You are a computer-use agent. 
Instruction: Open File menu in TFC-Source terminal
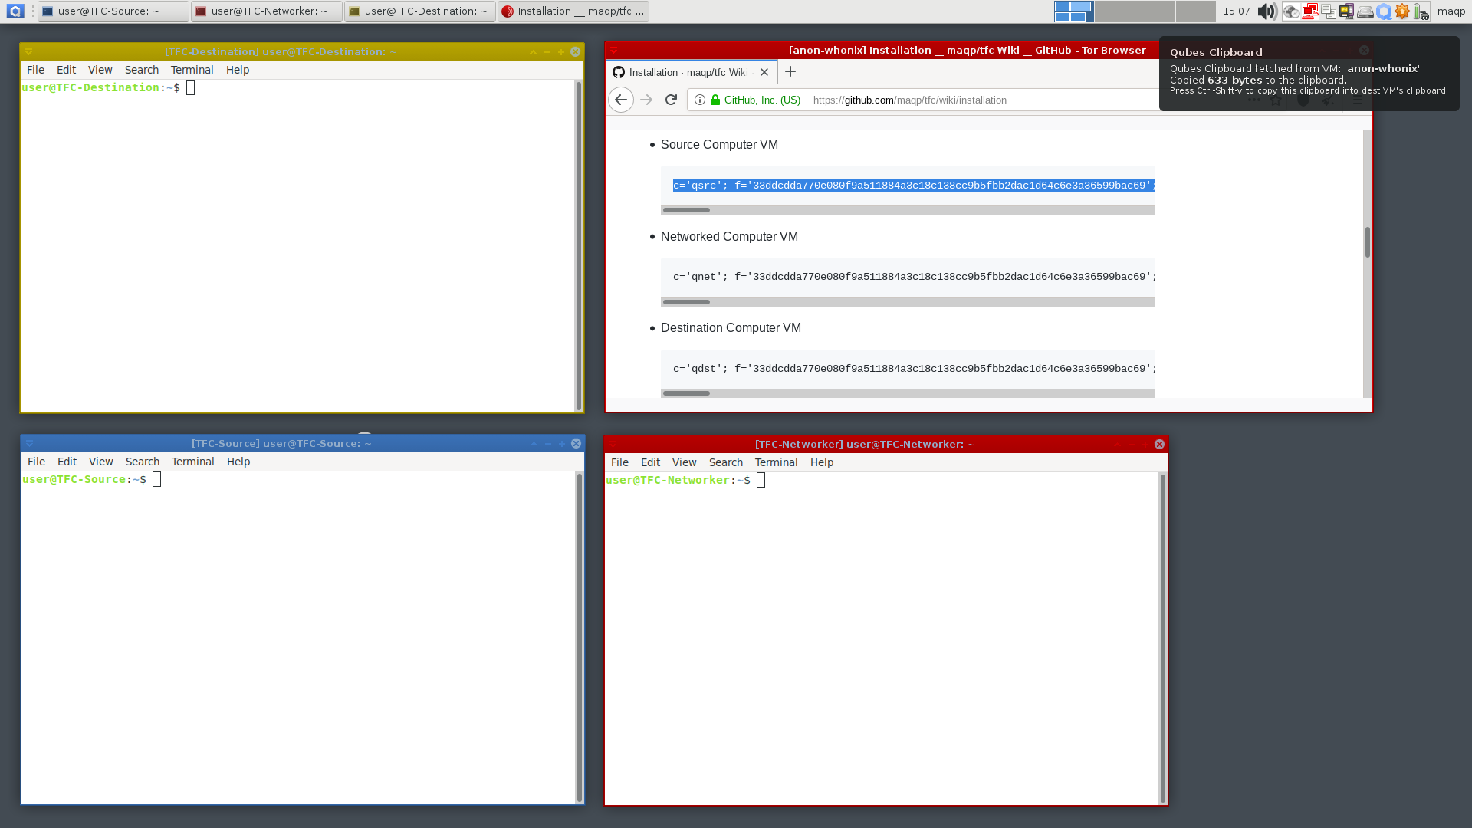(36, 462)
